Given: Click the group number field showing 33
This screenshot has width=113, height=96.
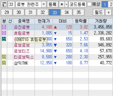Looking at the screenshot, I should click(x=11, y=4).
